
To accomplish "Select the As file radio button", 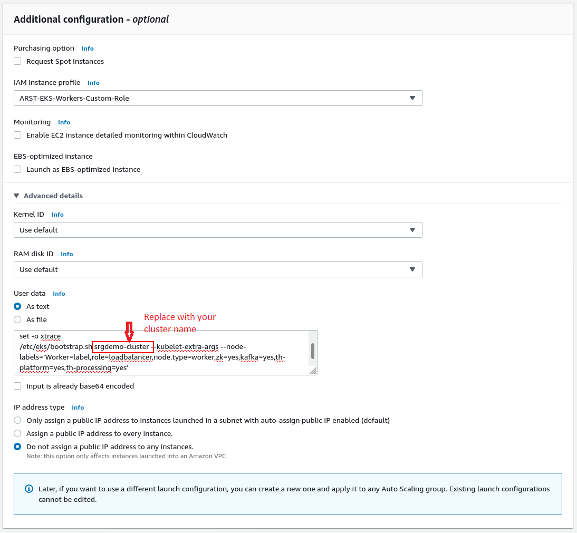I will pos(17,319).
